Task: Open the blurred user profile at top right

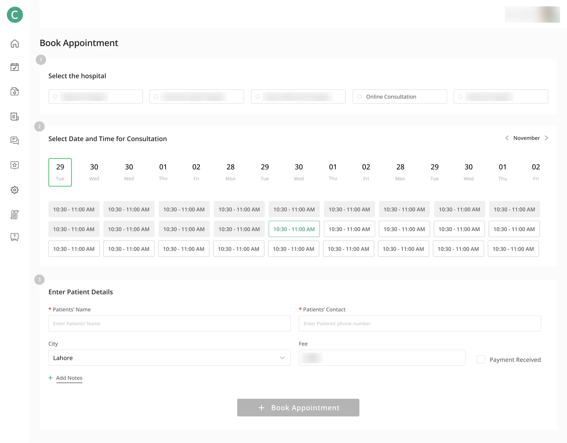Action: coord(532,14)
